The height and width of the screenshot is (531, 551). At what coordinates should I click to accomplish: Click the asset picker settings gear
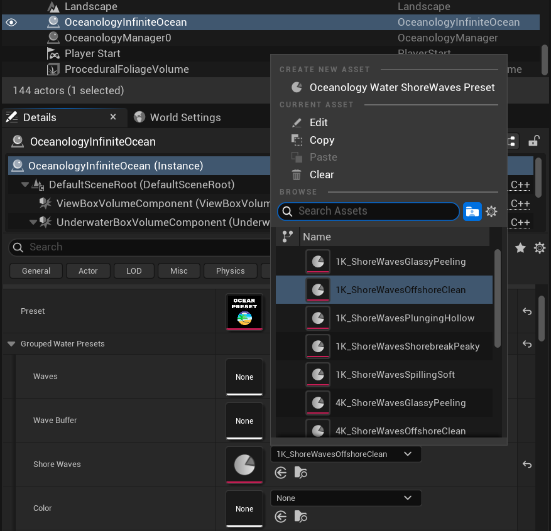(491, 212)
